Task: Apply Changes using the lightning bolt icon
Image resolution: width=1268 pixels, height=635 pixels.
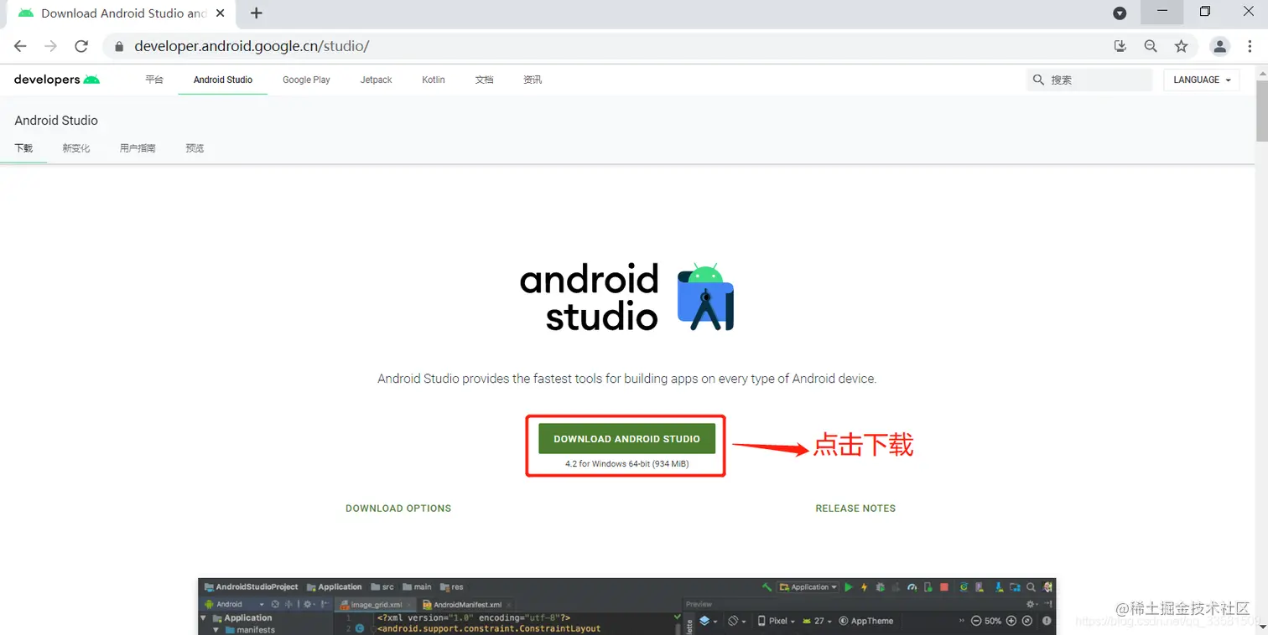Action: pyautogui.click(x=864, y=587)
